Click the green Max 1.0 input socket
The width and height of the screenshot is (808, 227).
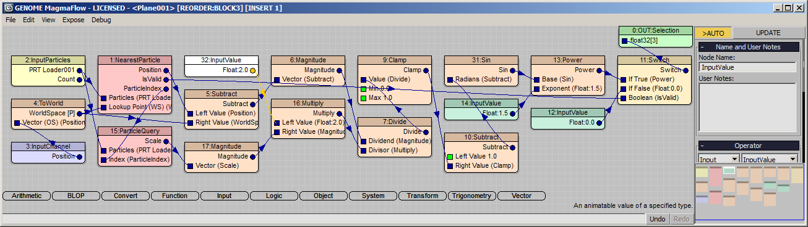363,98
